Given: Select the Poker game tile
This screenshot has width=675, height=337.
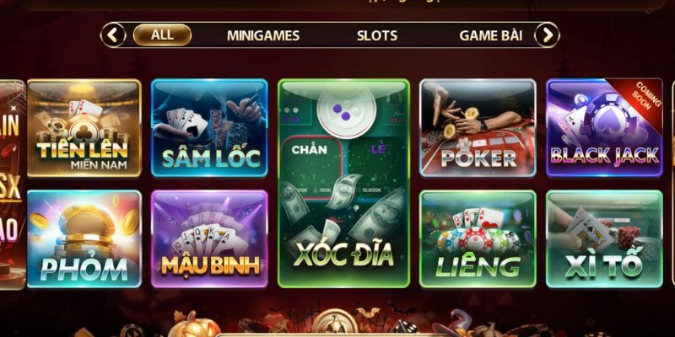Looking at the screenshot, I should (478, 128).
